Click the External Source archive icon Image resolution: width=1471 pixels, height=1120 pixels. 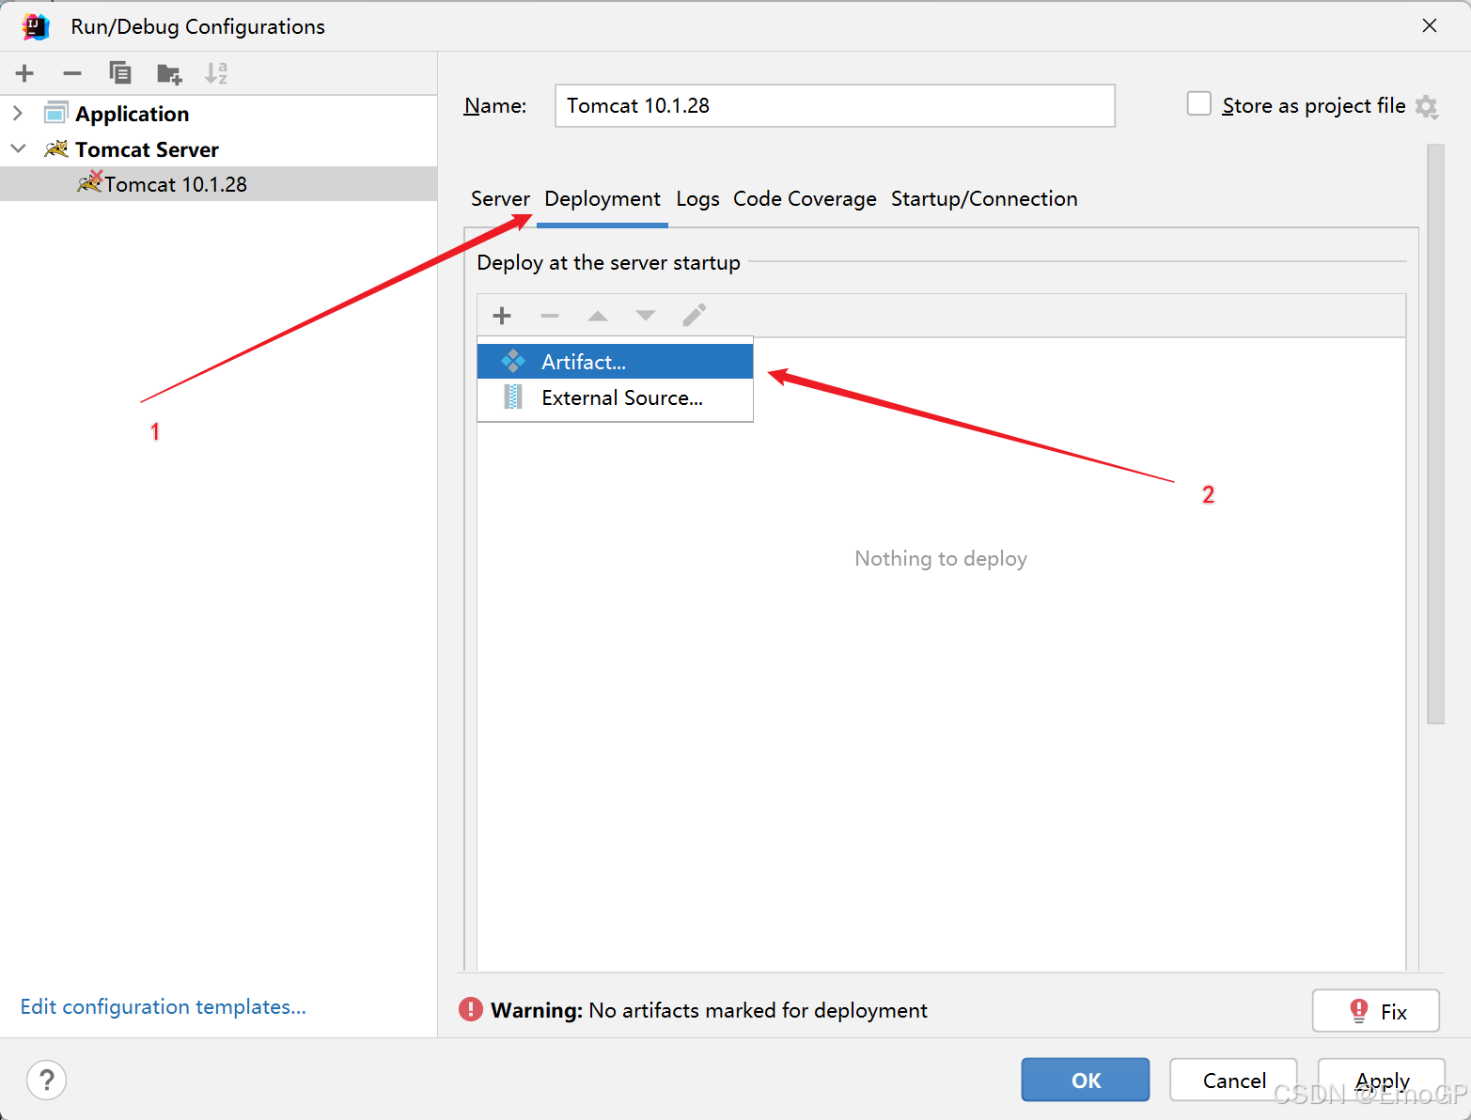coord(513,397)
